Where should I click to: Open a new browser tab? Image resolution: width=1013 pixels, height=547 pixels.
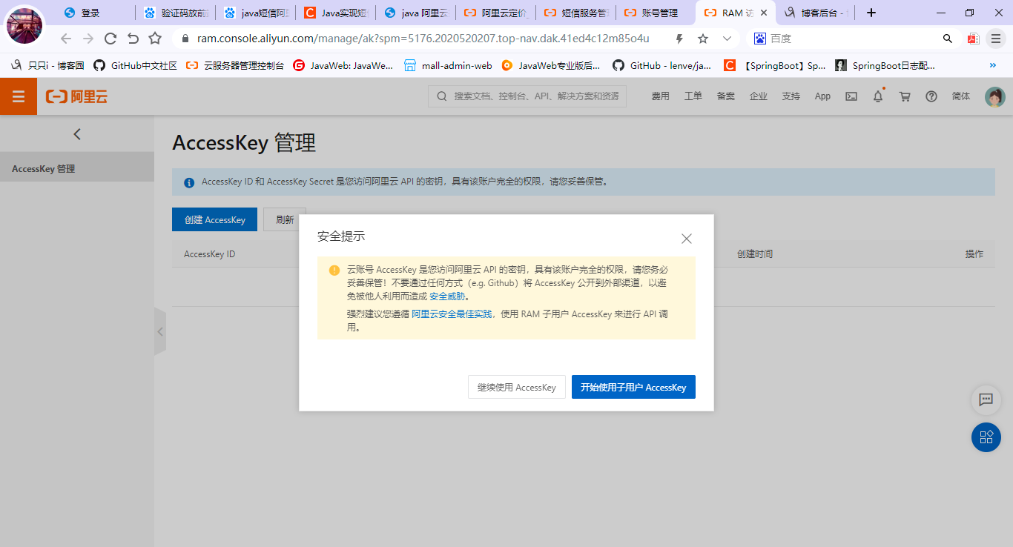[871, 13]
